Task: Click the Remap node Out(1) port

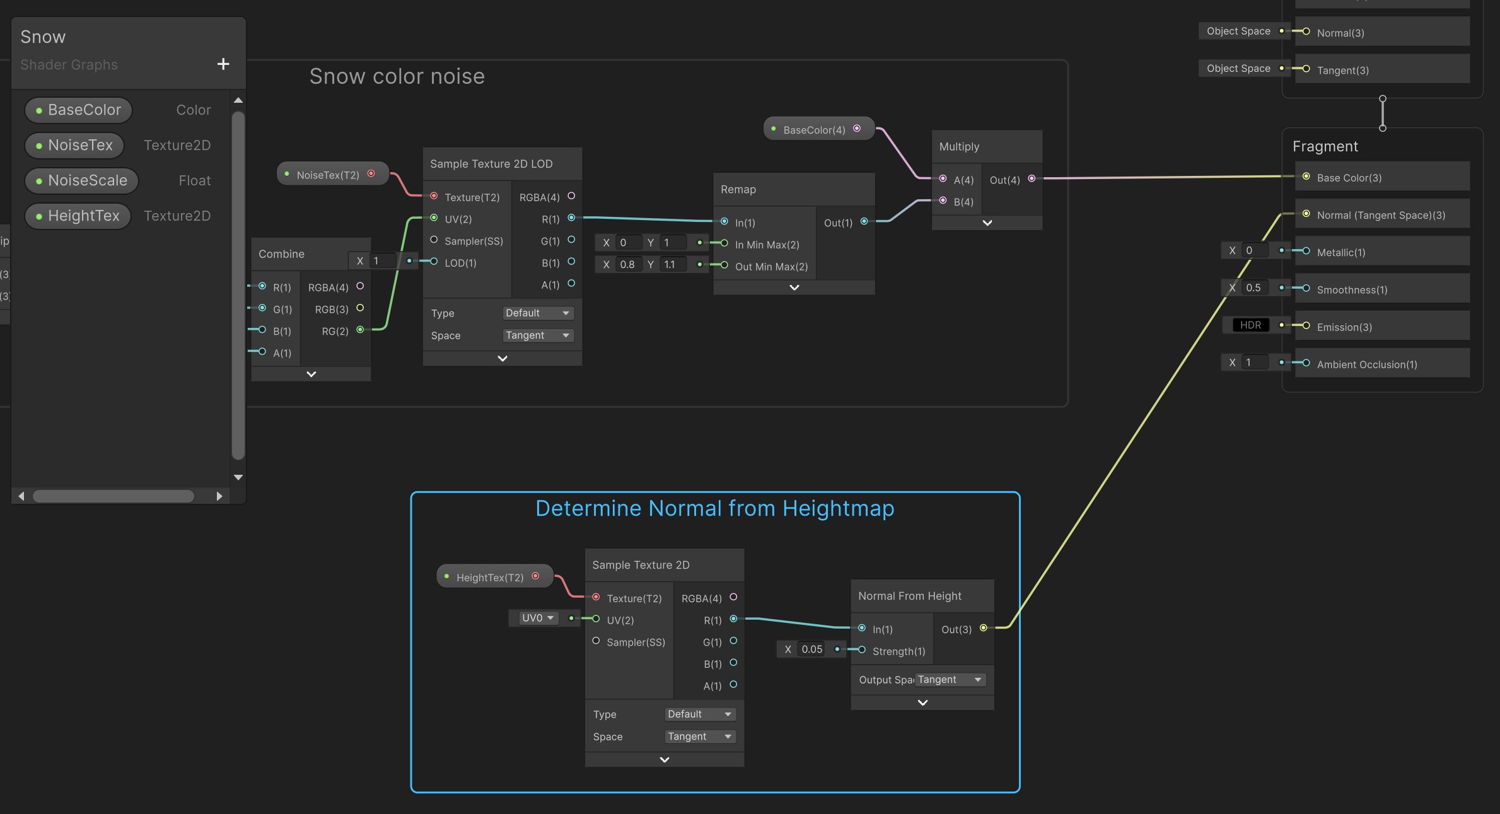Action: pyautogui.click(x=864, y=221)
